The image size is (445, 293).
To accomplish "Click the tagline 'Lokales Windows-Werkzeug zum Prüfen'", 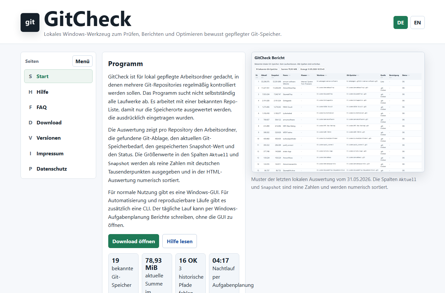I will tap(163, 34).
